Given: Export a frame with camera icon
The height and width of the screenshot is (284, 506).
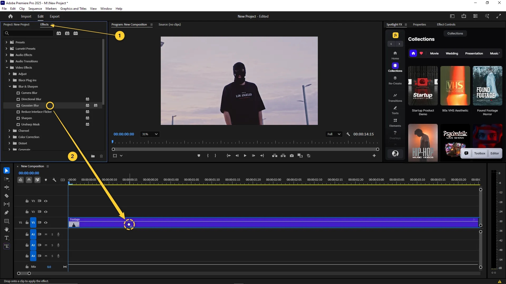Looking at the screenshot, I should pyautogui.click(x=292, y=156).
